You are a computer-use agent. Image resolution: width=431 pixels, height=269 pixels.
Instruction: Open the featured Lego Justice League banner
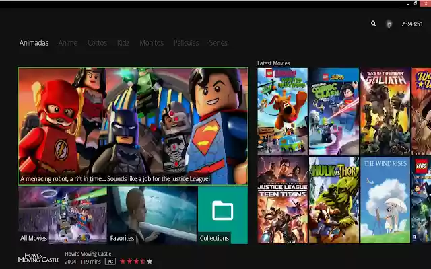coord(133,126)
